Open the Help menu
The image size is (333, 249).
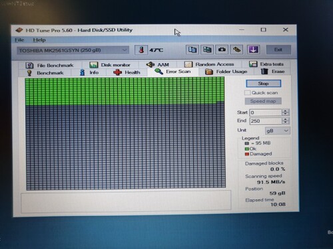point(39,40)
